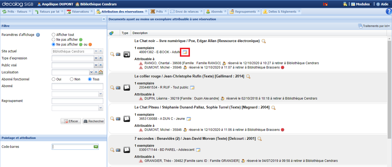
Task: Expand the Public visé dropdown list
Action: click(96, 65)
